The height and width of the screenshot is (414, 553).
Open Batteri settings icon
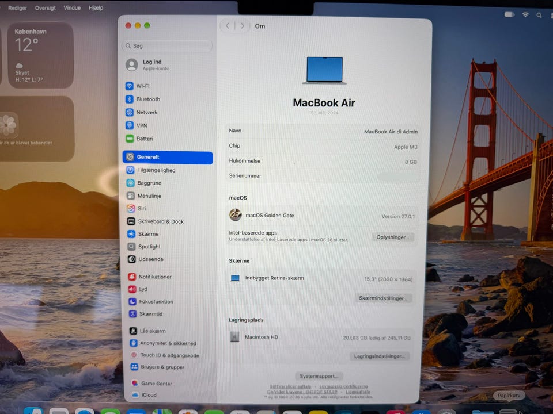point(130,139)
